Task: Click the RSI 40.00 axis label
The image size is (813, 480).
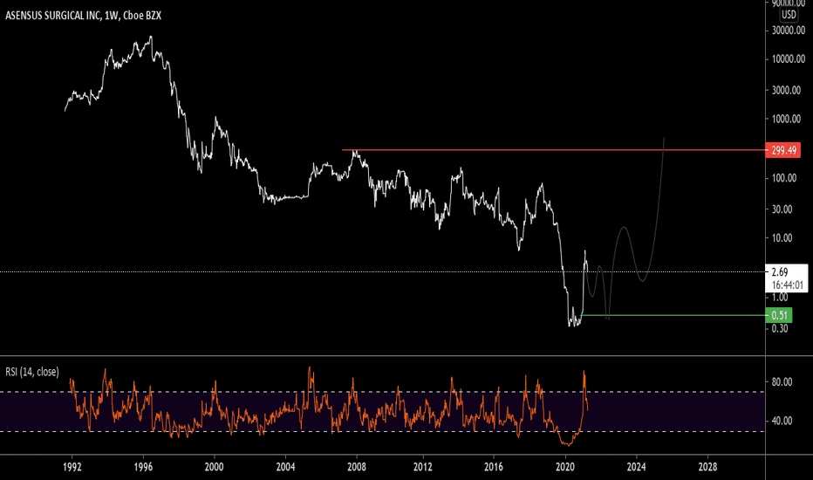Action: click(782, 421)
